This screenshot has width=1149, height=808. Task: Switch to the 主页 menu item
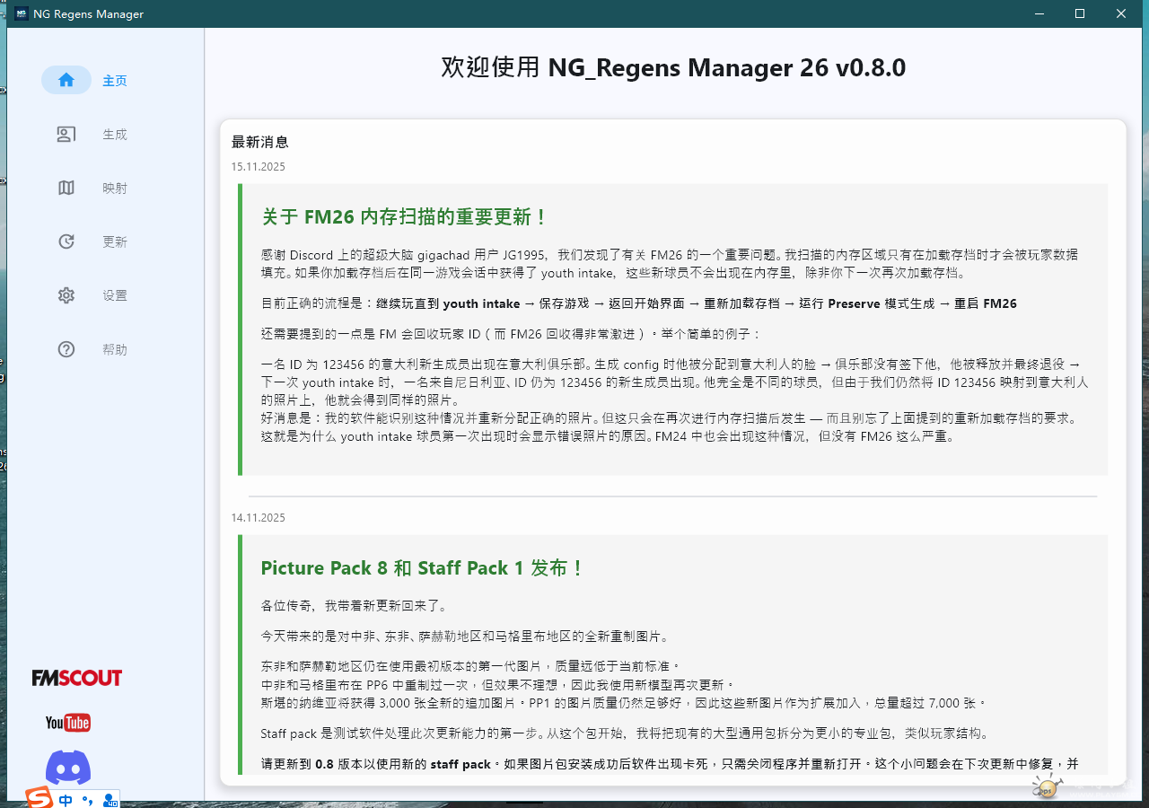(x=115, y=81)
